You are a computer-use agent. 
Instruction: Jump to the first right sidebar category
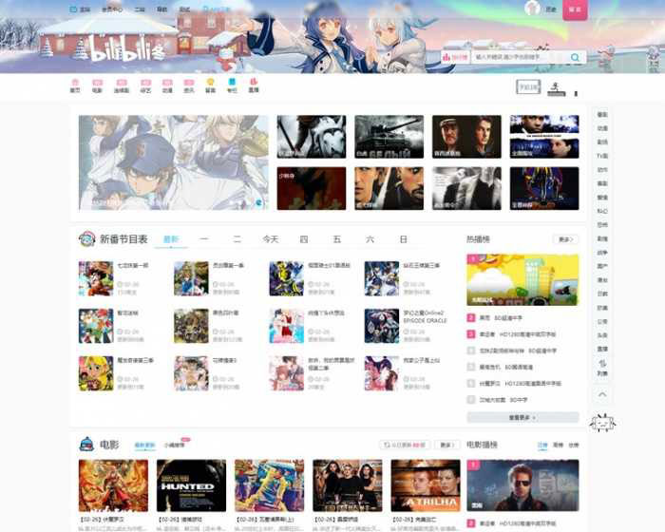[602, 115]
